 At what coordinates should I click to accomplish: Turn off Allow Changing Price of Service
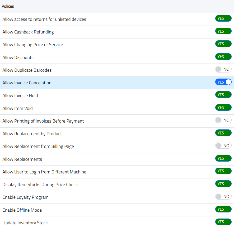(x=223, y=44)
